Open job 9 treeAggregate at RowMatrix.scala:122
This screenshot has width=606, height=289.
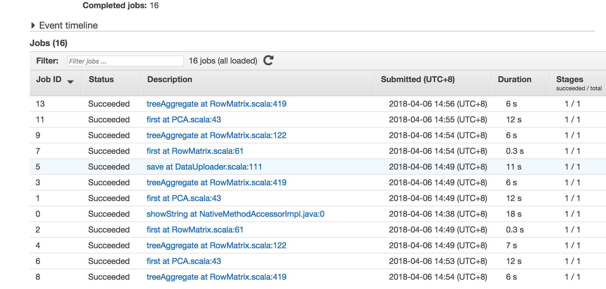click(216, 135)
